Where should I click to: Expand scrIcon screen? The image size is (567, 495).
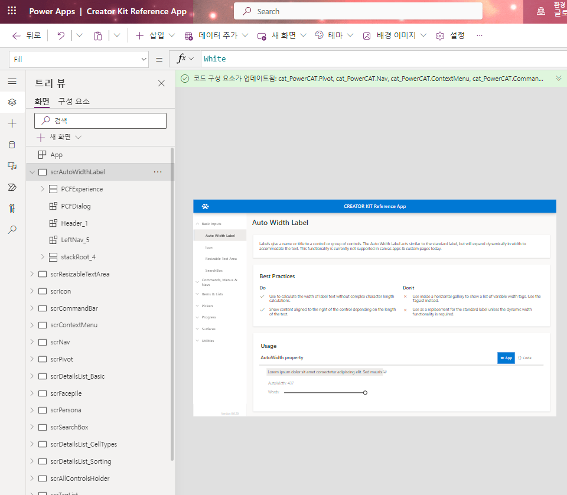32,291
